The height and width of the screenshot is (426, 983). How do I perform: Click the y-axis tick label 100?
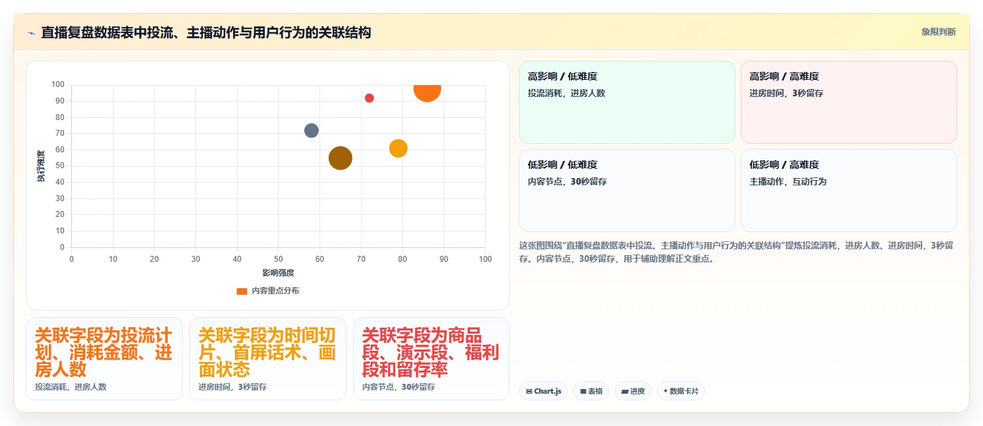tap(58, 85)
